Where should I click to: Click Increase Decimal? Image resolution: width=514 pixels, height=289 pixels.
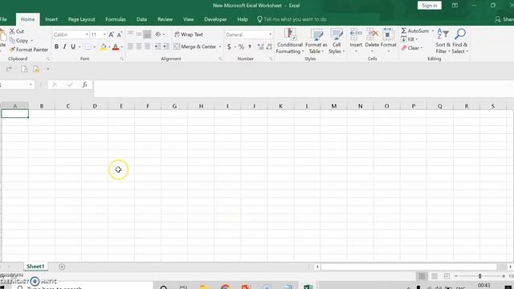pos(260,47)
